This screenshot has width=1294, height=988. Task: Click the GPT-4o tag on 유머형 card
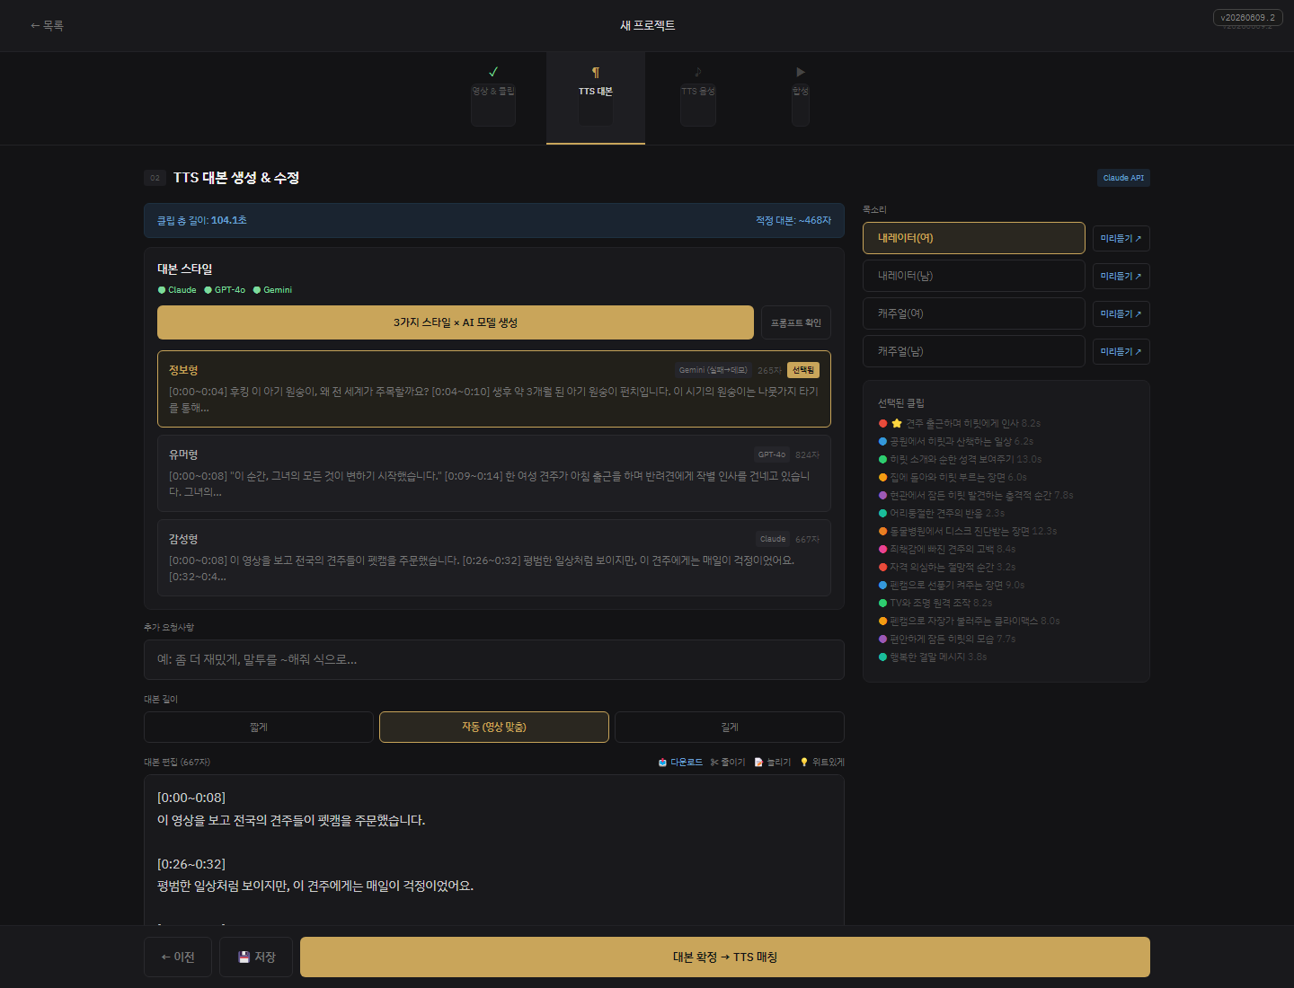click(772, 454)
